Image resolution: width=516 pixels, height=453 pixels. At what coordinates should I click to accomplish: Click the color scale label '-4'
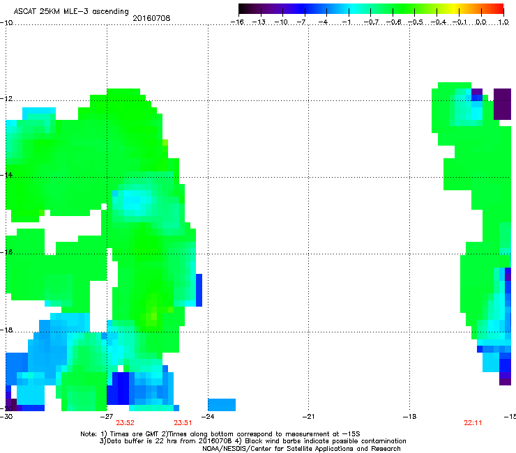point(323,22)
